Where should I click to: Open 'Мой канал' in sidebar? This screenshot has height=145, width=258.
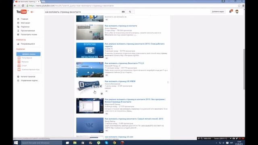[25, 23]
